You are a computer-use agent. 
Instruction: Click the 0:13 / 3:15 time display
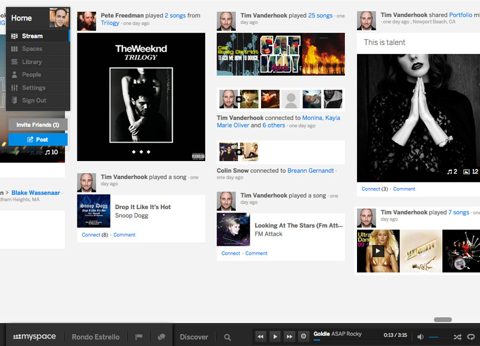coord(395,335)
